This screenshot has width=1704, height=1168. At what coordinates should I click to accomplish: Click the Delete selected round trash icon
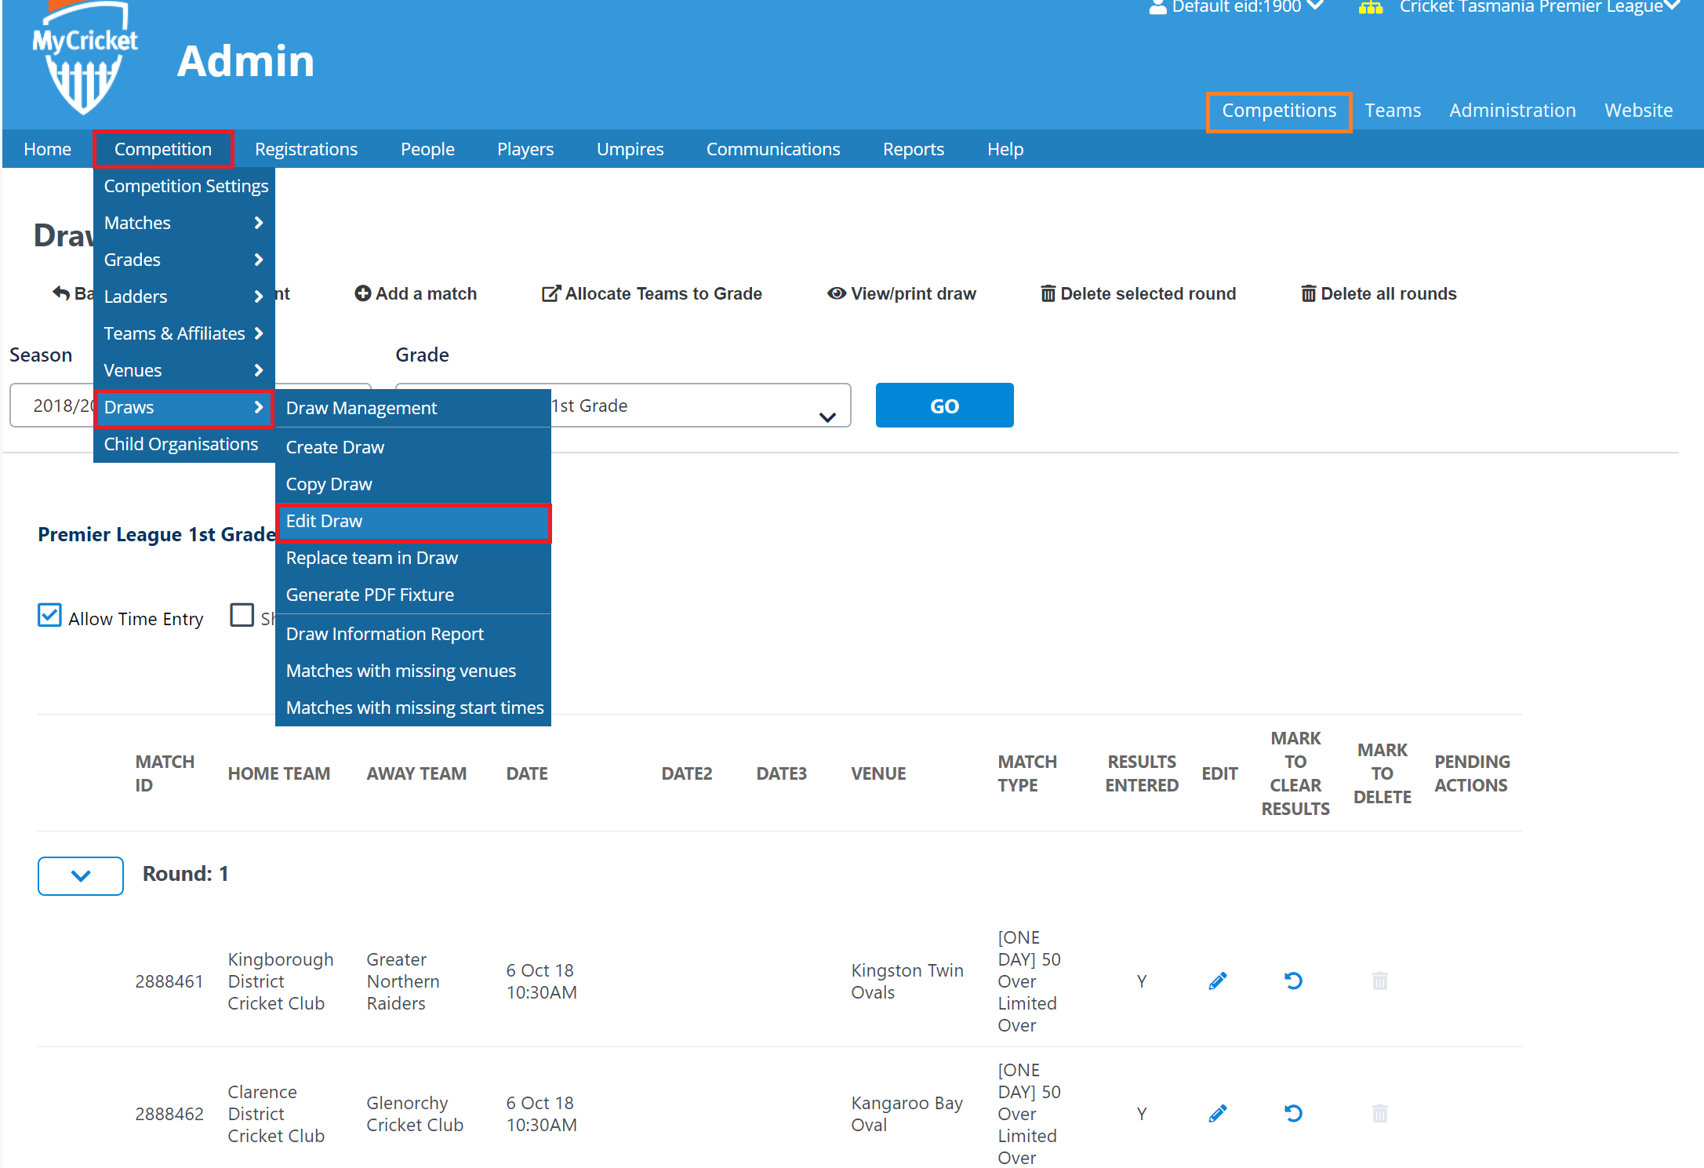(x=1048, y=293)
